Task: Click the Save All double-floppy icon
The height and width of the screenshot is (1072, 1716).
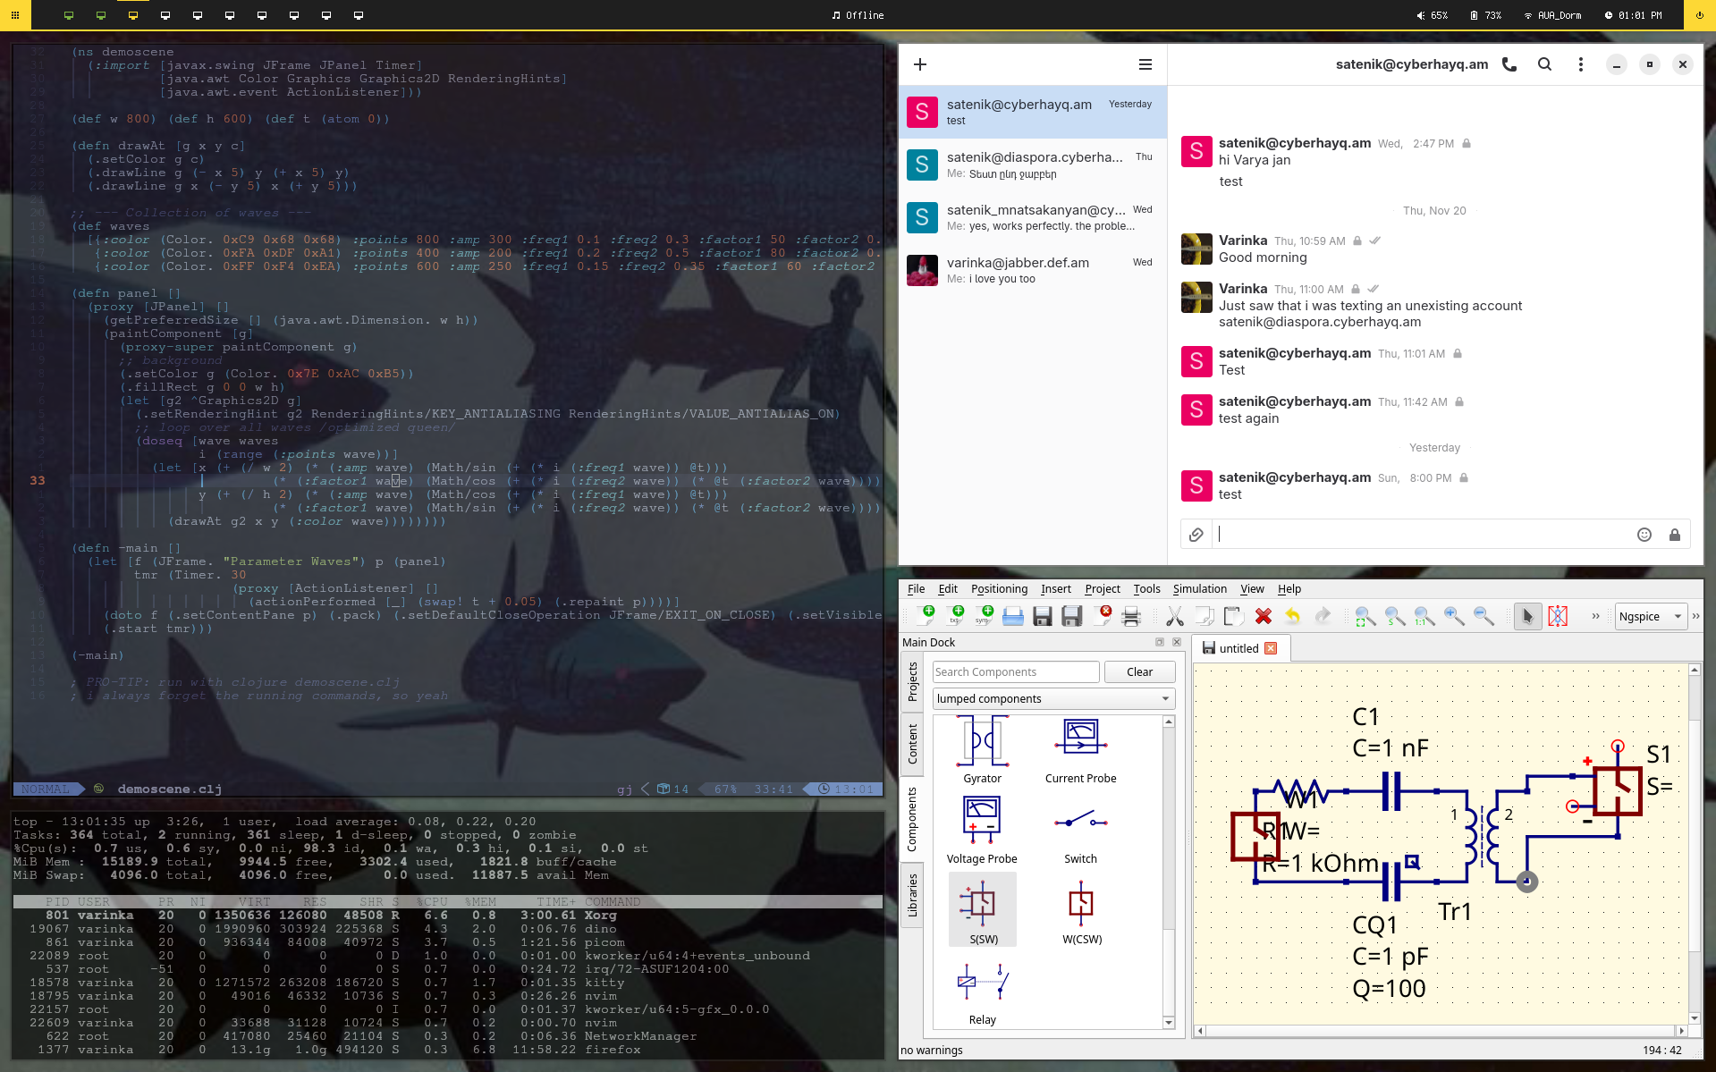Action: click(x=1072, y=616)
